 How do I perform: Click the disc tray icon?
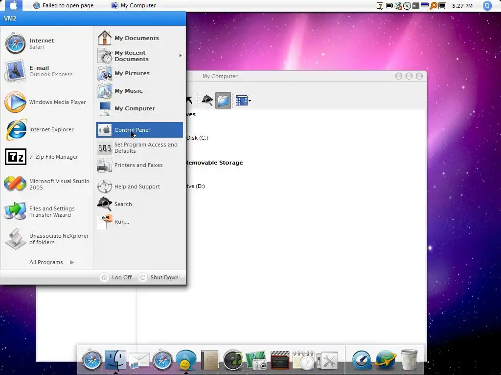click(407, 6)
